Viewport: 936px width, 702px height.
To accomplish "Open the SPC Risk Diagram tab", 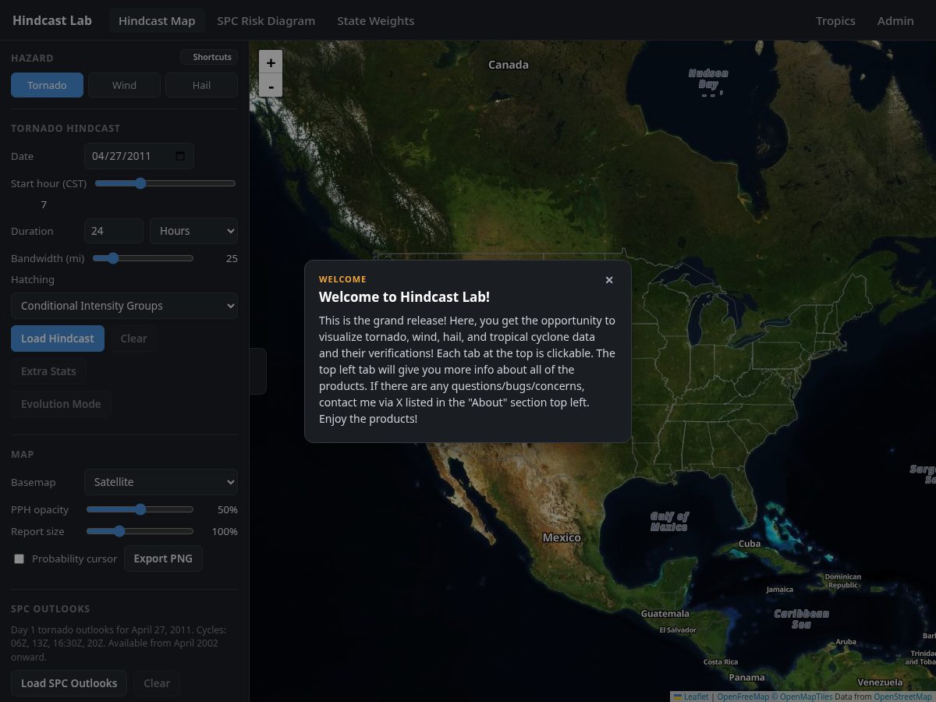I will point(266,21).
